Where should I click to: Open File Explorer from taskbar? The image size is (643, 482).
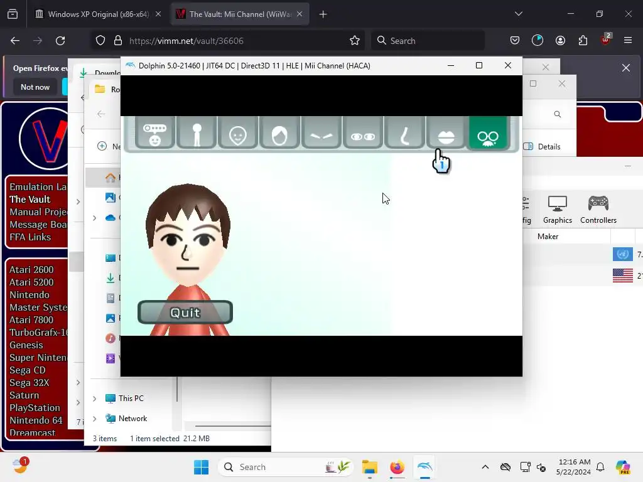(x=369, y=467)
